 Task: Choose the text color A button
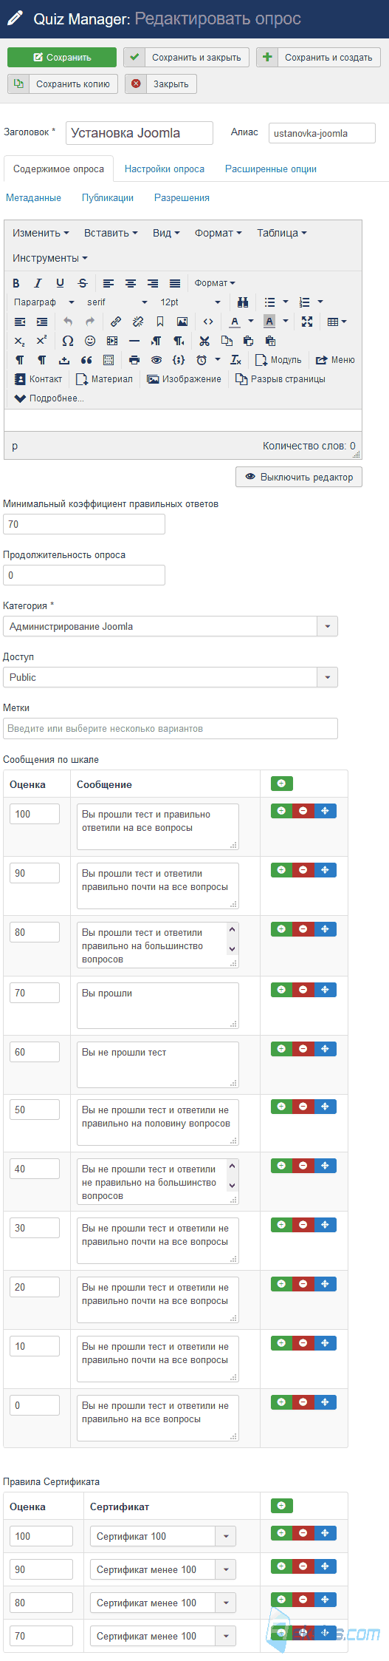pyautogui.click(x=235, y=322)
